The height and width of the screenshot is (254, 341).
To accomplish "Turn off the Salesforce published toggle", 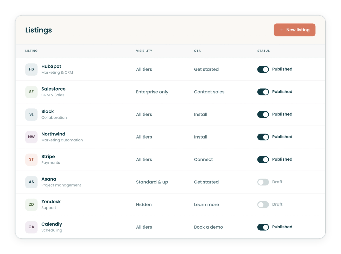I will [263, 92].
